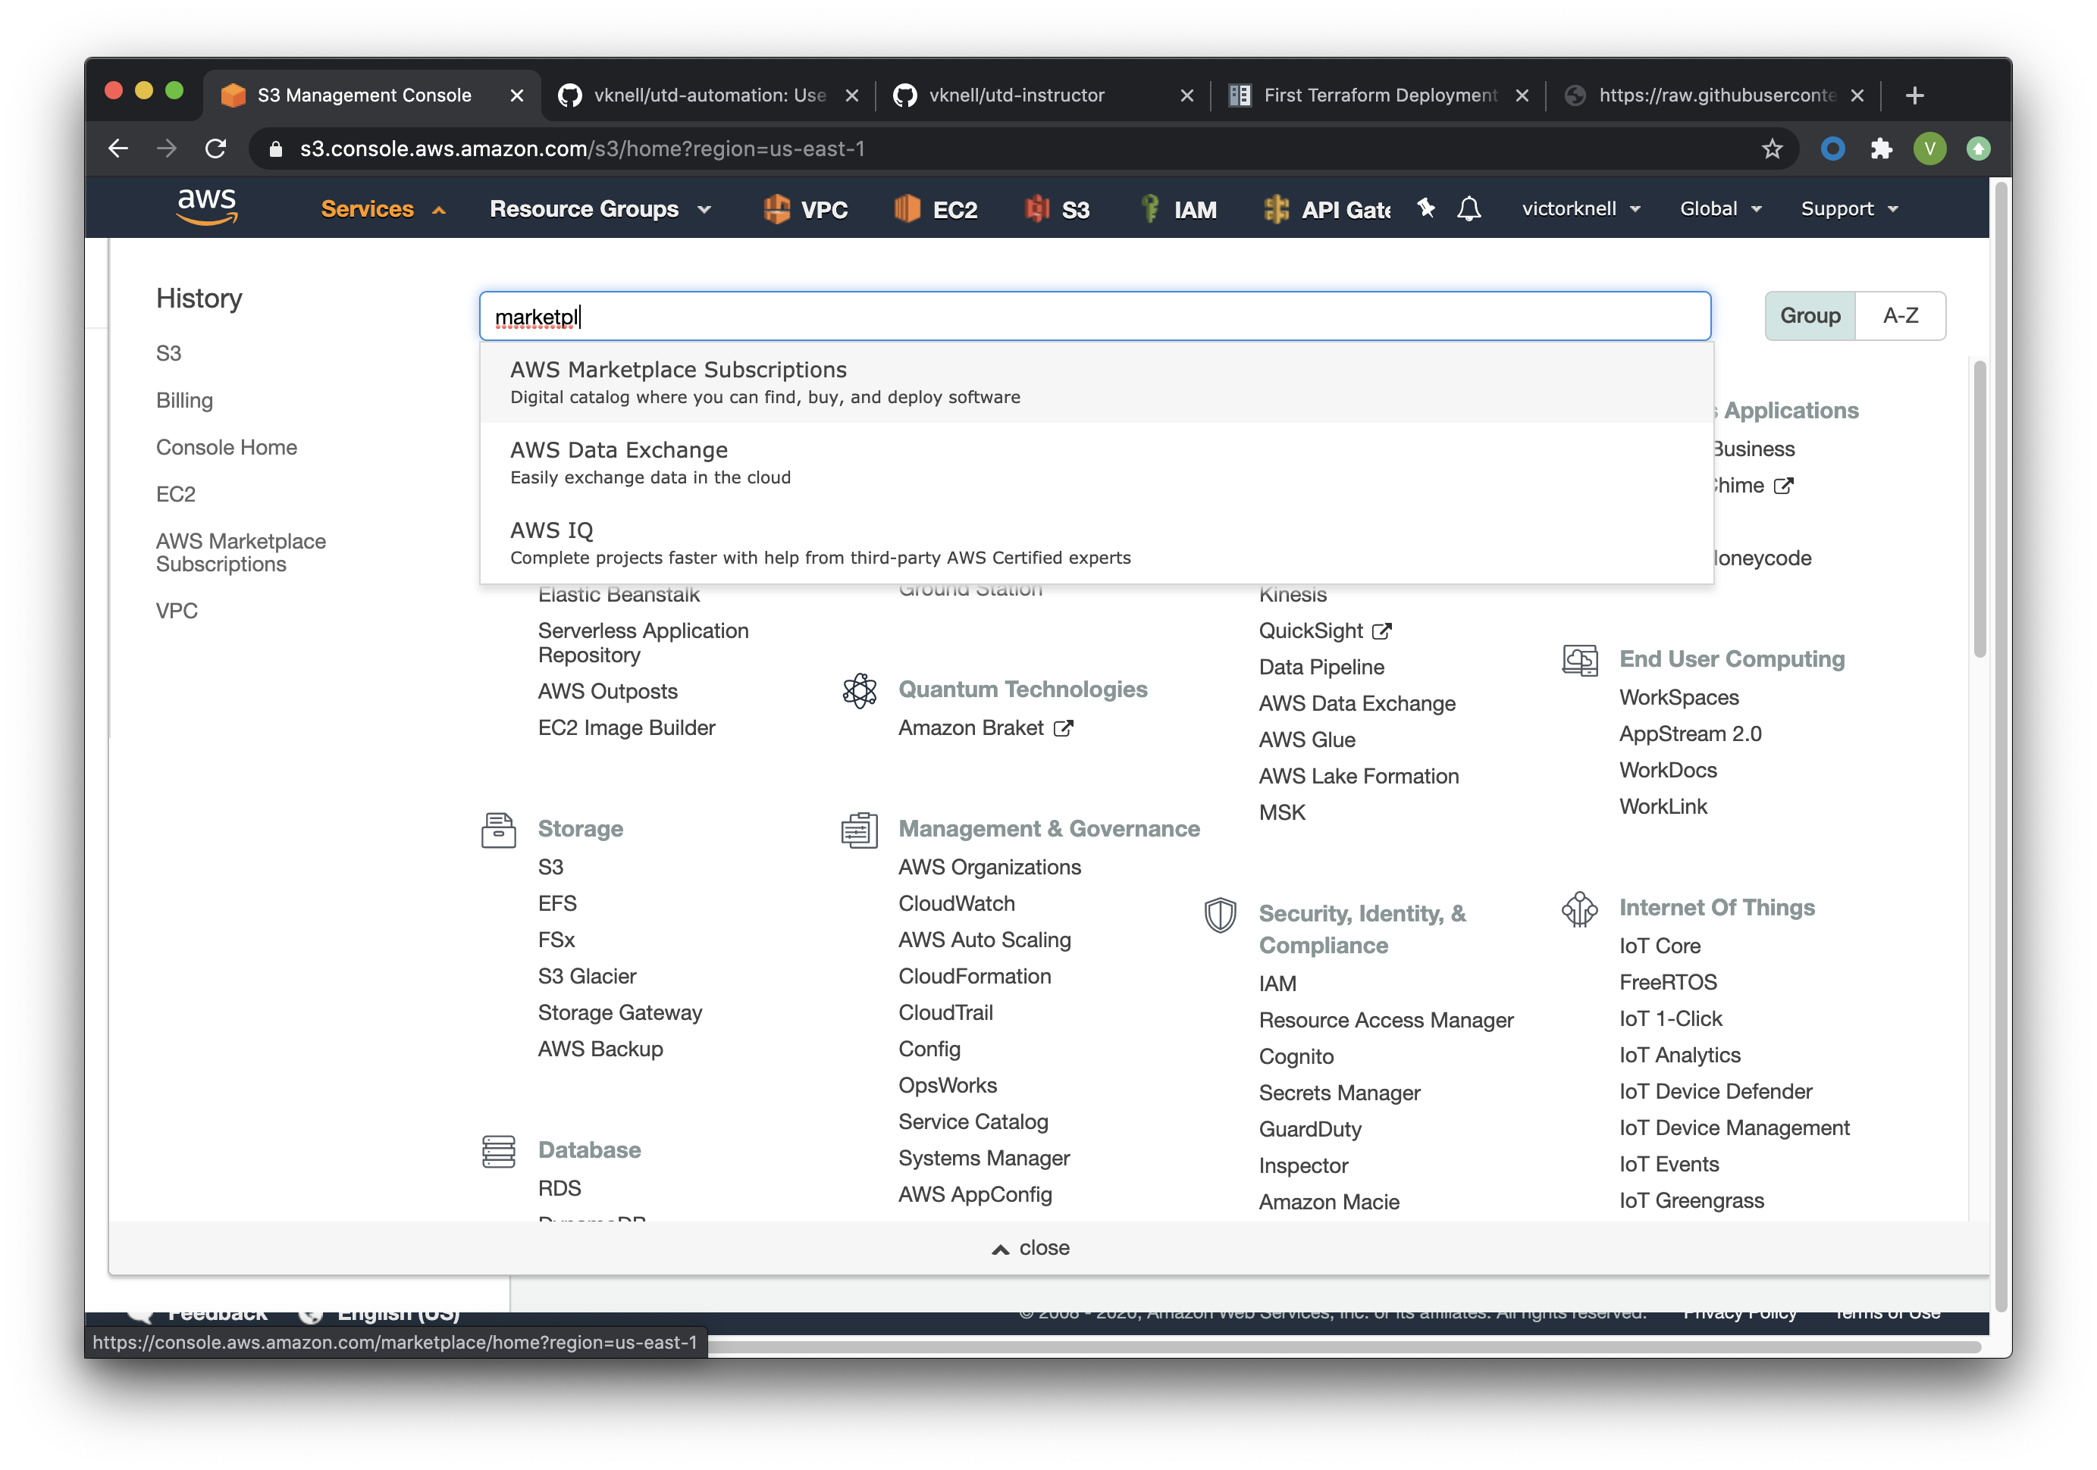This screenshot has height=1470, width=2097.
Task: Close the services panel via close chevron
Action: pos(1030,1248)
